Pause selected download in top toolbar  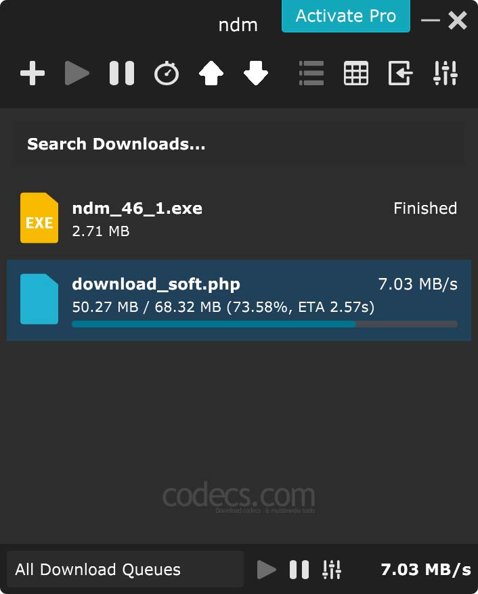click(122, 73)
